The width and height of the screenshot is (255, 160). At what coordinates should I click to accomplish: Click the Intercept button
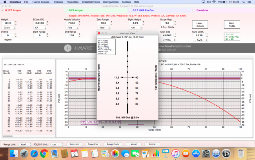click(74, 144)
